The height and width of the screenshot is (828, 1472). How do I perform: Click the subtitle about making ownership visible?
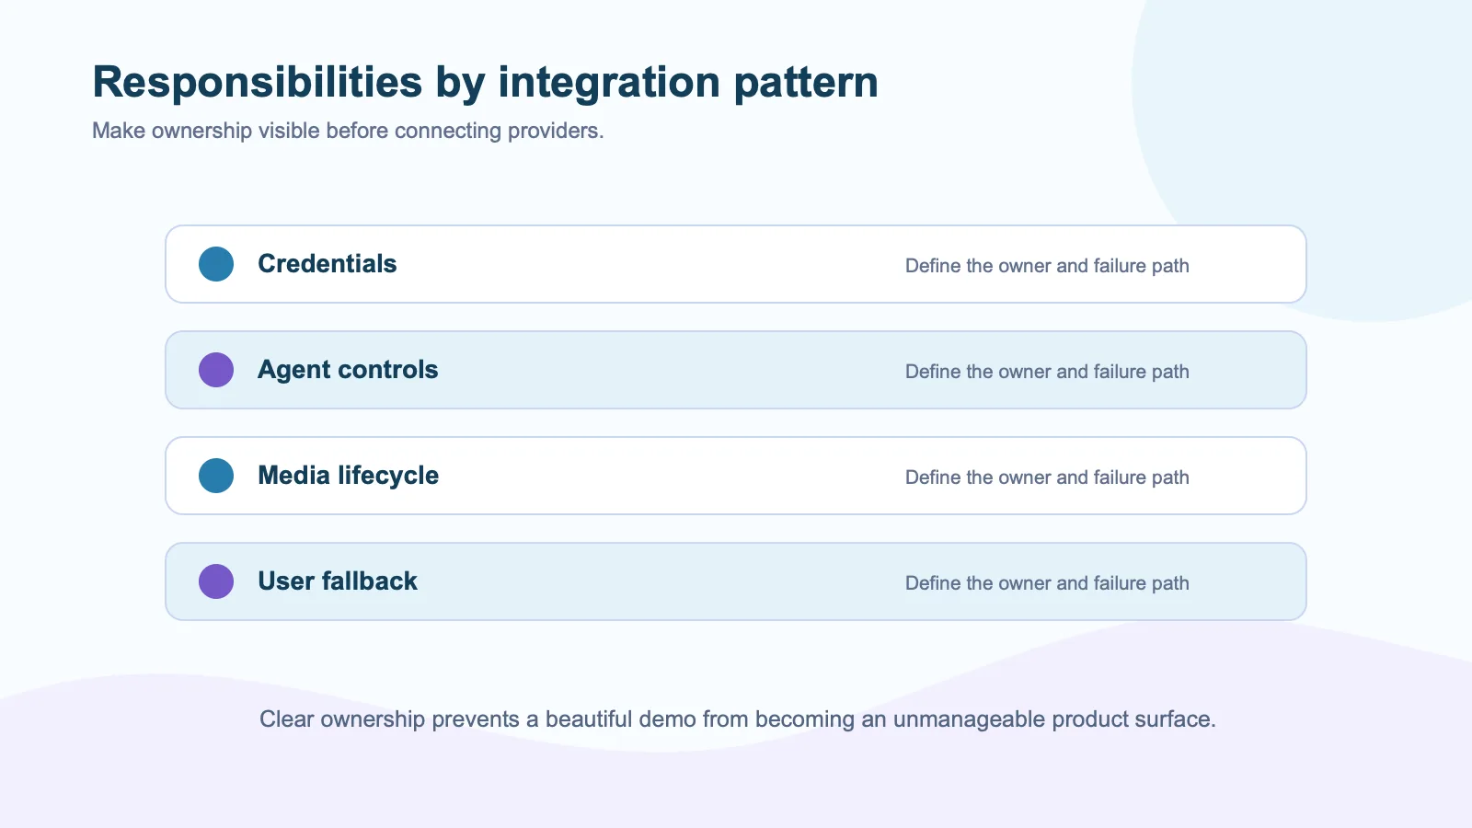click(348, 131)
